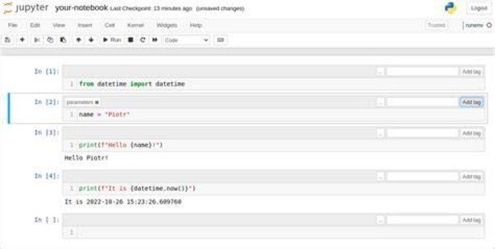Click Add tag button on cell 4
The image size is (495, 249).
click(472, 176)
